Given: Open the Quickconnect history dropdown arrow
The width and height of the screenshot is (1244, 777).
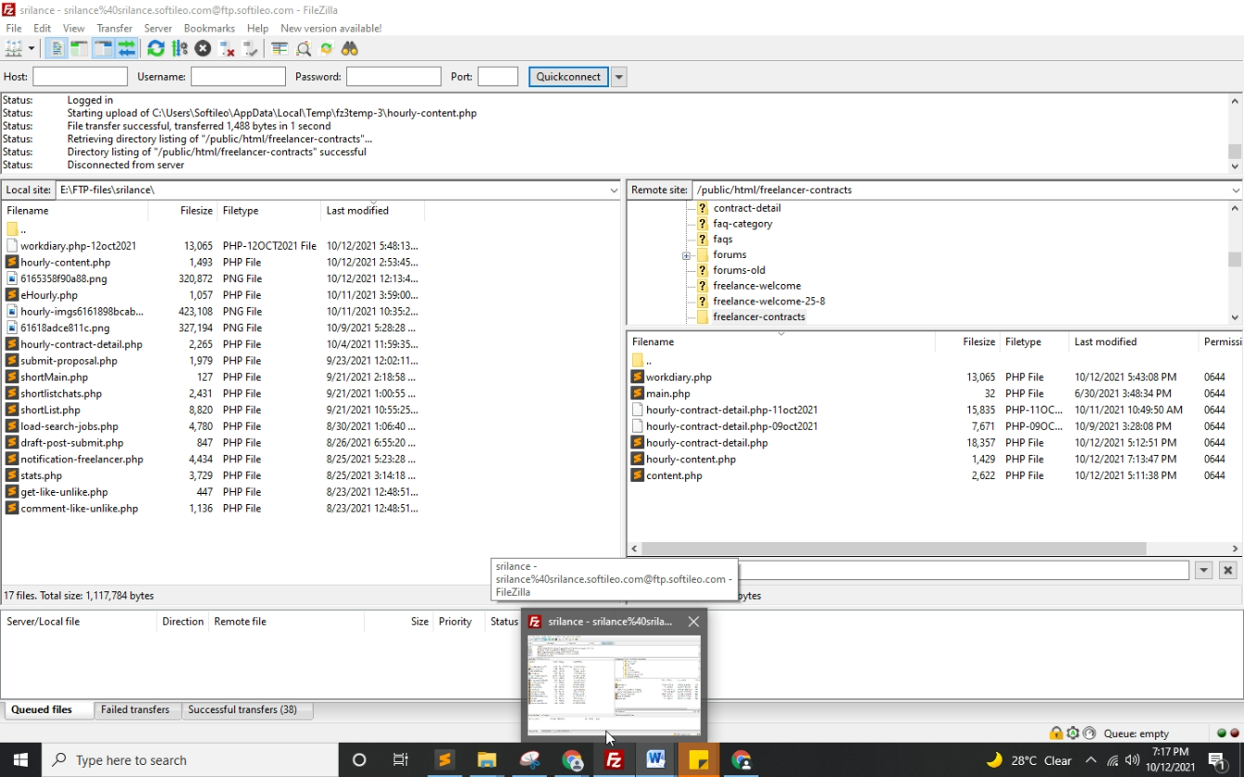Looking at the screenshot, I should (618, 77).
